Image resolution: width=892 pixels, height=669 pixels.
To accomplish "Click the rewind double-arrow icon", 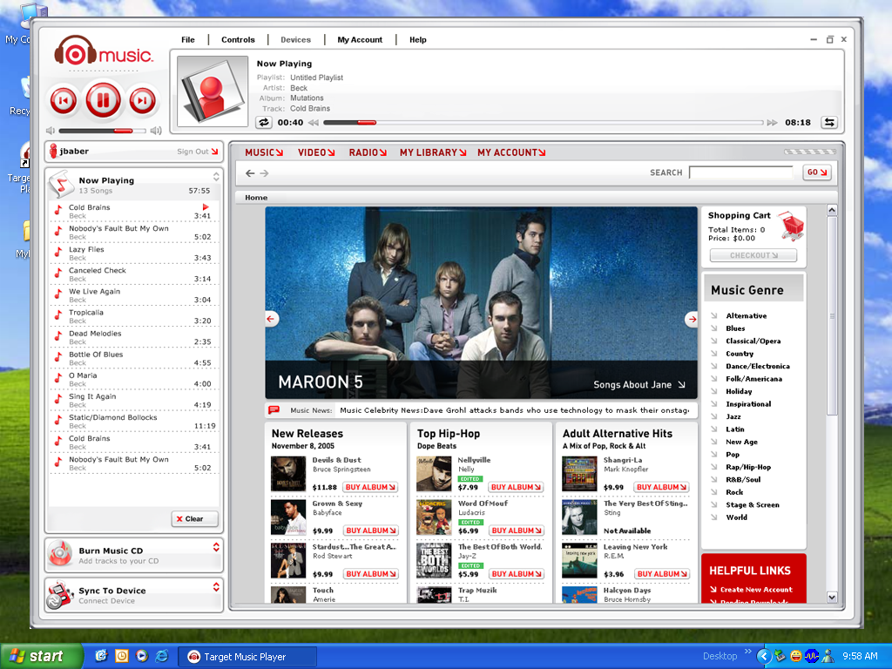I will point(313,122).
